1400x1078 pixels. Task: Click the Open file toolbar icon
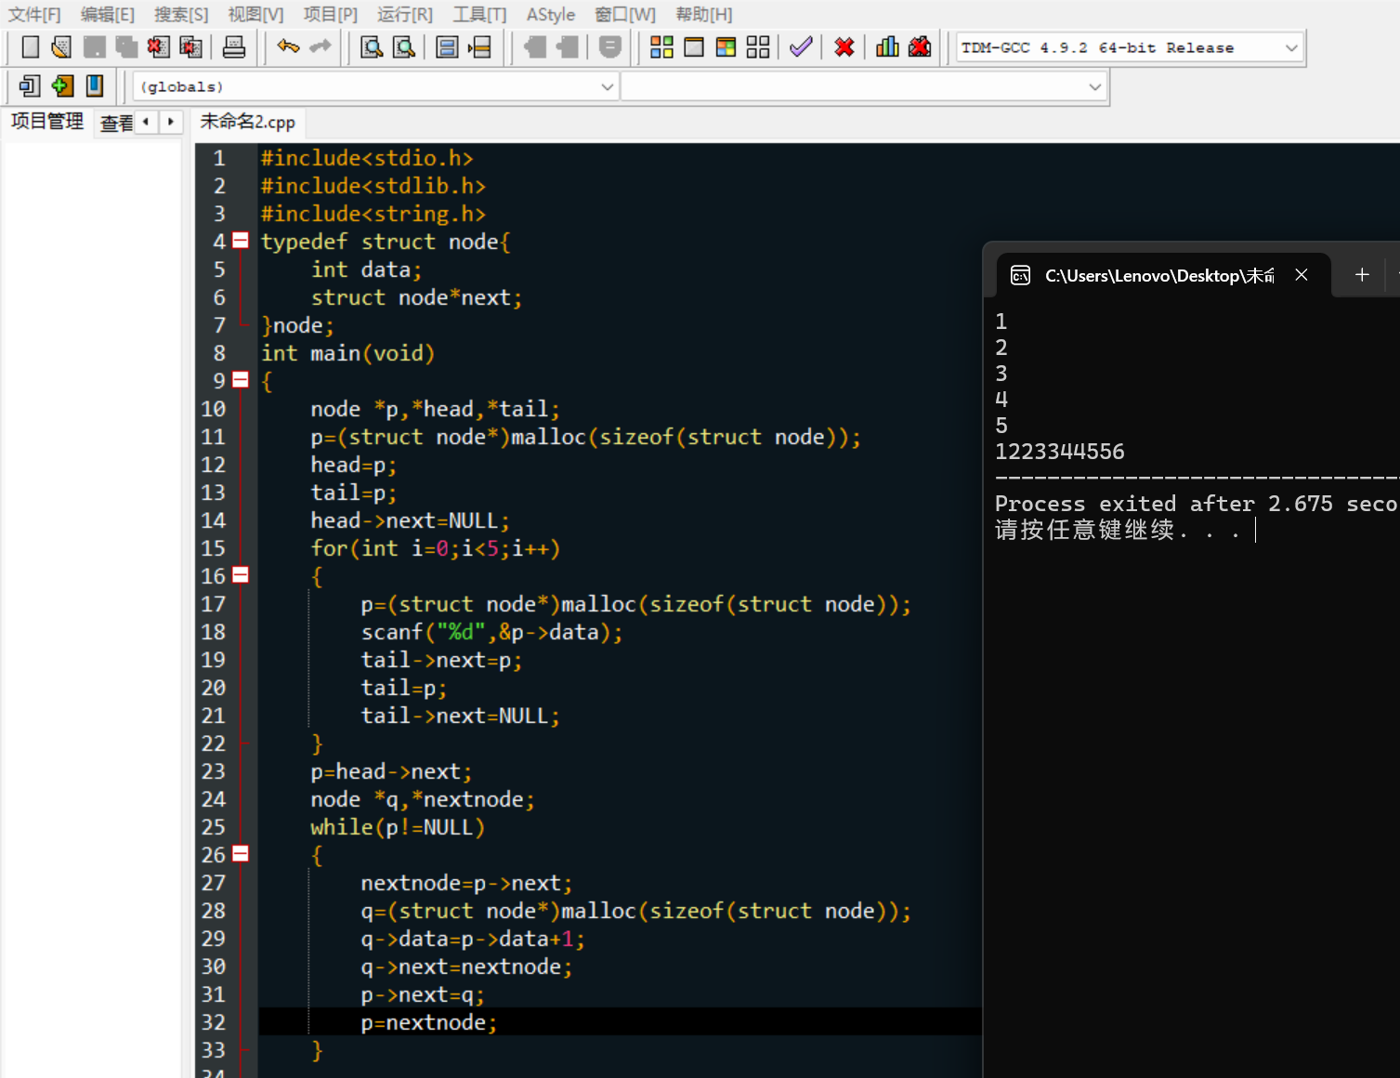61,47
